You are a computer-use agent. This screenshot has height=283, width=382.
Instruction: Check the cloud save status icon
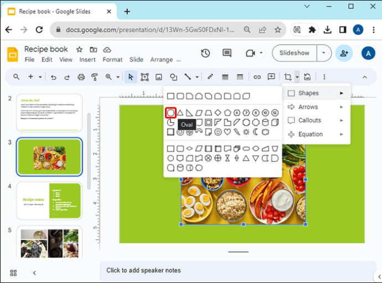pos(107,50)
